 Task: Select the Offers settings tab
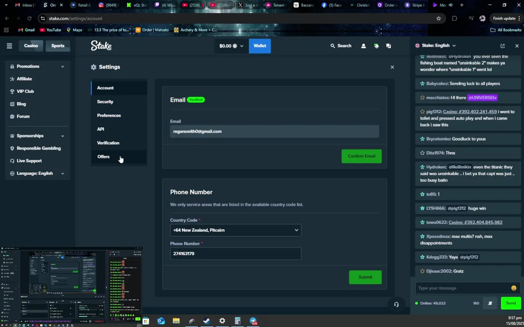(119, 157)
